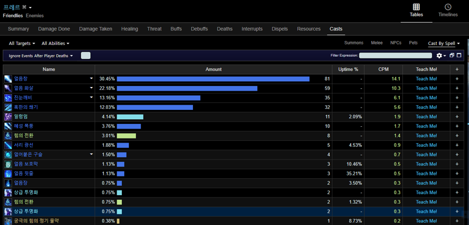Screen dimensions: 469x225
Task: Open the Interrupts tab
Action: pyautogui.click(x=252, y=29)
